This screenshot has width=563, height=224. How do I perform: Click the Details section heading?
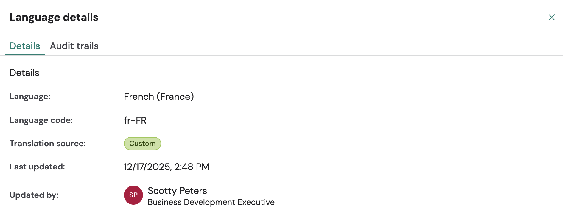click(x=24, y=73)
